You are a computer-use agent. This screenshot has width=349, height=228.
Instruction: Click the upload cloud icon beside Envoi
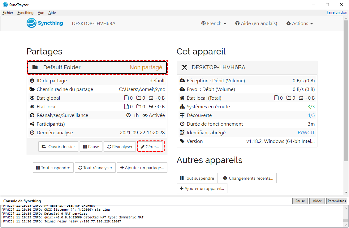(182, 89)
